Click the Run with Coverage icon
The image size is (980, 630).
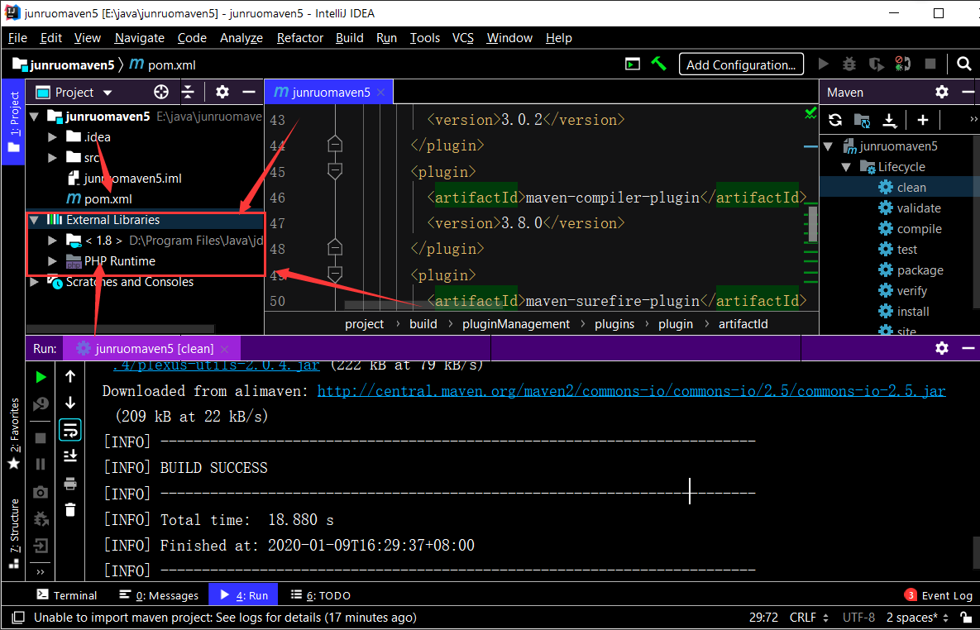(x=876, y=64)
